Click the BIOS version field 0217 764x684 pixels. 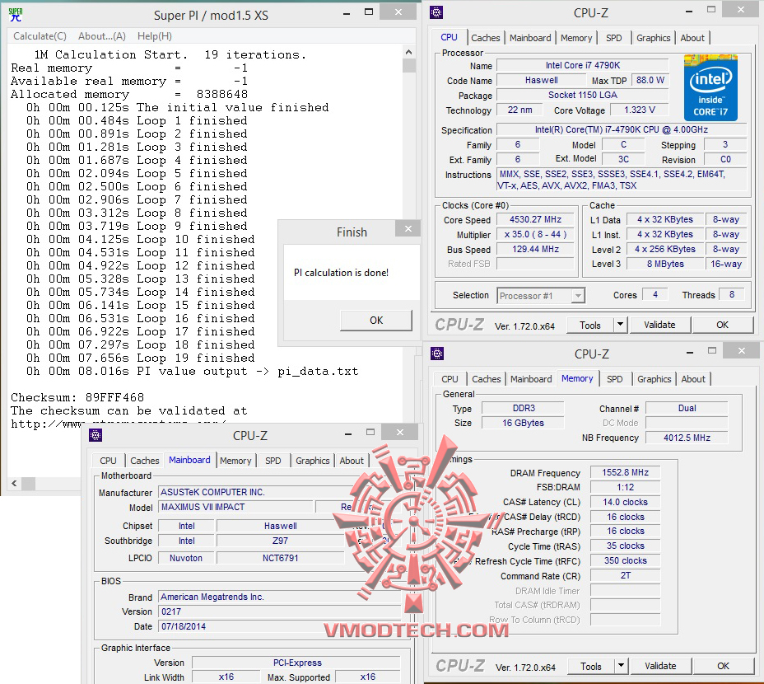point(280,611)
